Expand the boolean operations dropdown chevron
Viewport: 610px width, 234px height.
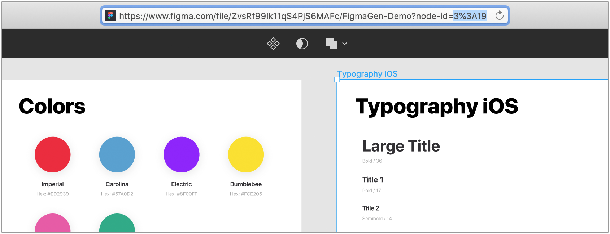pos(345,44)
